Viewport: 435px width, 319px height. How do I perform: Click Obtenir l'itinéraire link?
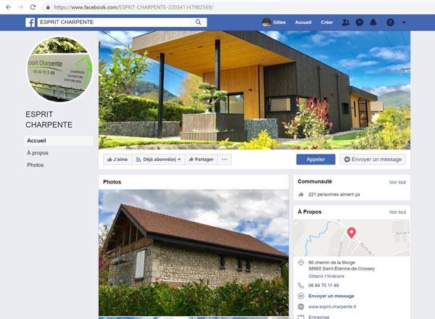tap(326, 276)
